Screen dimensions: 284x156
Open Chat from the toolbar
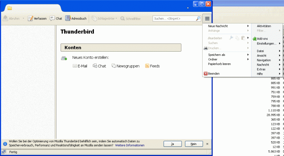pyautogui.click(x=52, y=18)
